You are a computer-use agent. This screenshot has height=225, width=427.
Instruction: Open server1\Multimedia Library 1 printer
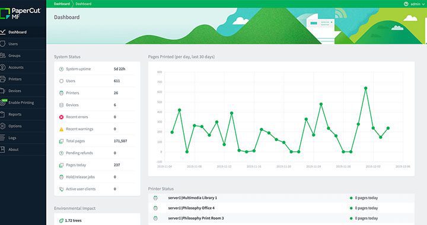click(x=193, y=198)
